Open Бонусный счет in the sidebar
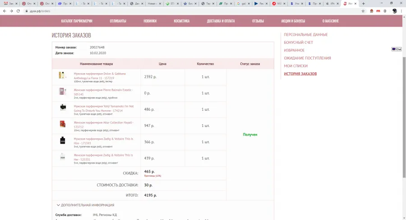Viewport: 406px width, 220px height. 298,42
